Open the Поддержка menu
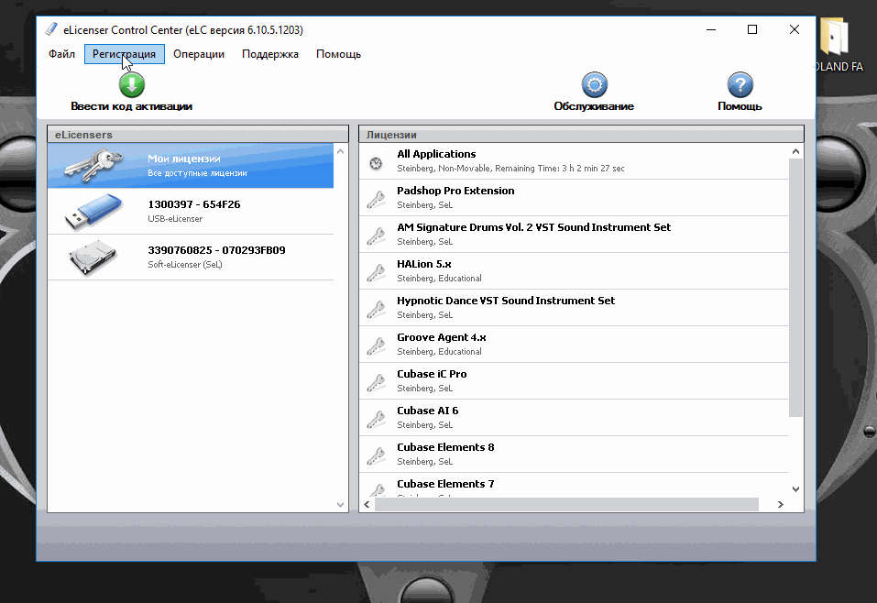The image size is (877, 603). click(x=270, y=54)
